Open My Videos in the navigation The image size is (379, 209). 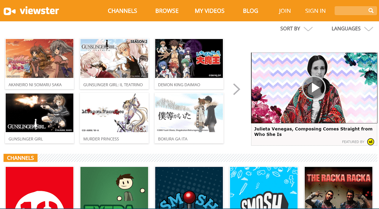pos(210,11)
